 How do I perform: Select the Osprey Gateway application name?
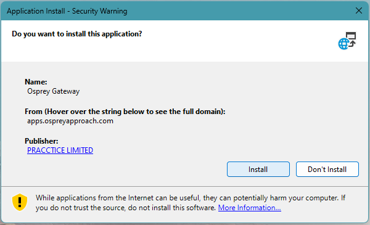coord(53,91)
